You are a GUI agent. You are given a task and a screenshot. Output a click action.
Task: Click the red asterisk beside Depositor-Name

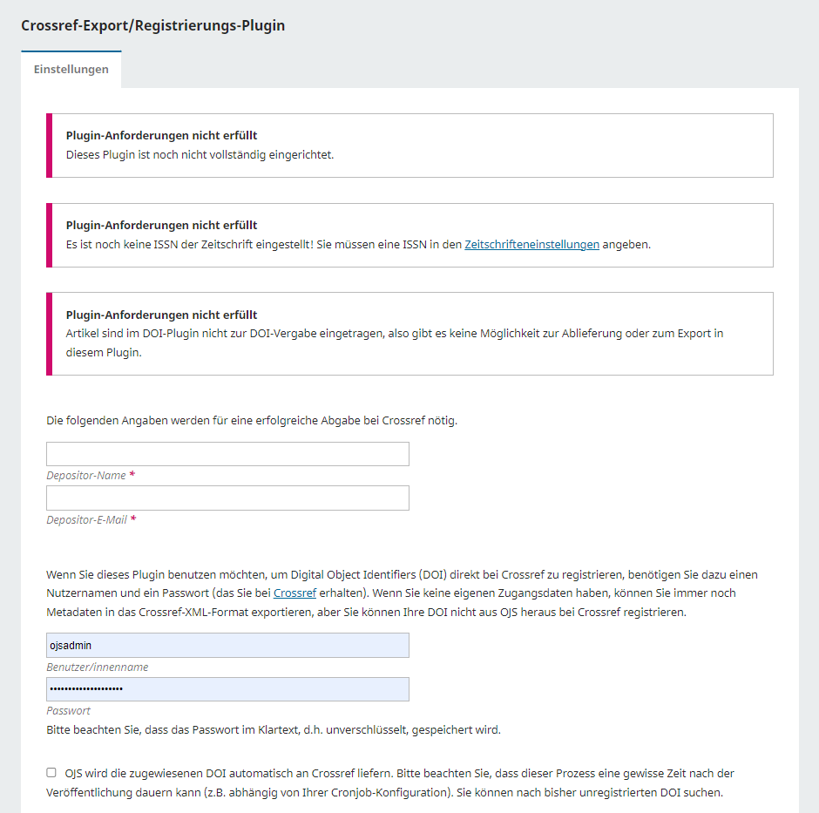(x=132, y=476)
